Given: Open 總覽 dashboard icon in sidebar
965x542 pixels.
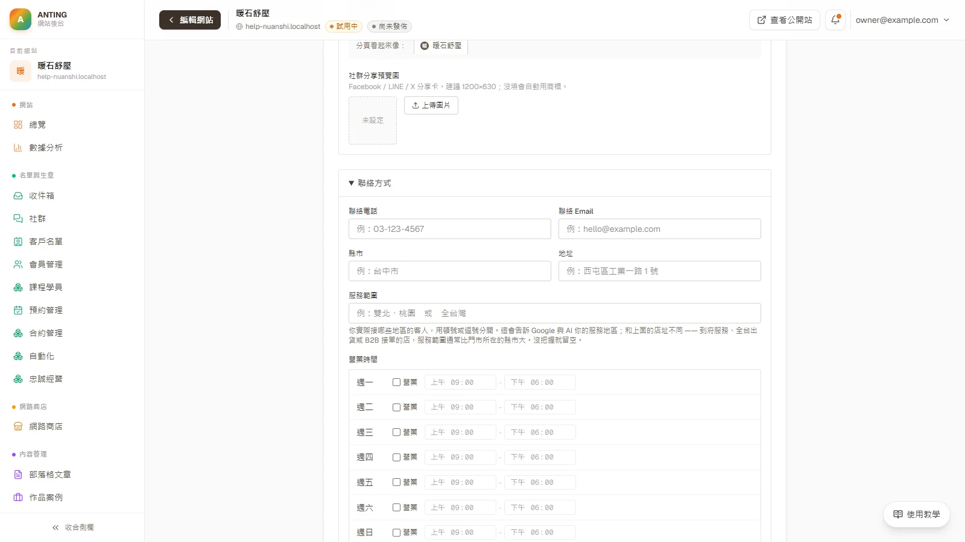Looking at the screenshot, I should (x=18, y=125).
